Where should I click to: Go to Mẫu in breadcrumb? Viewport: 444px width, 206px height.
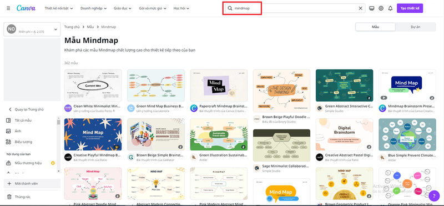[x=90, y=27]
